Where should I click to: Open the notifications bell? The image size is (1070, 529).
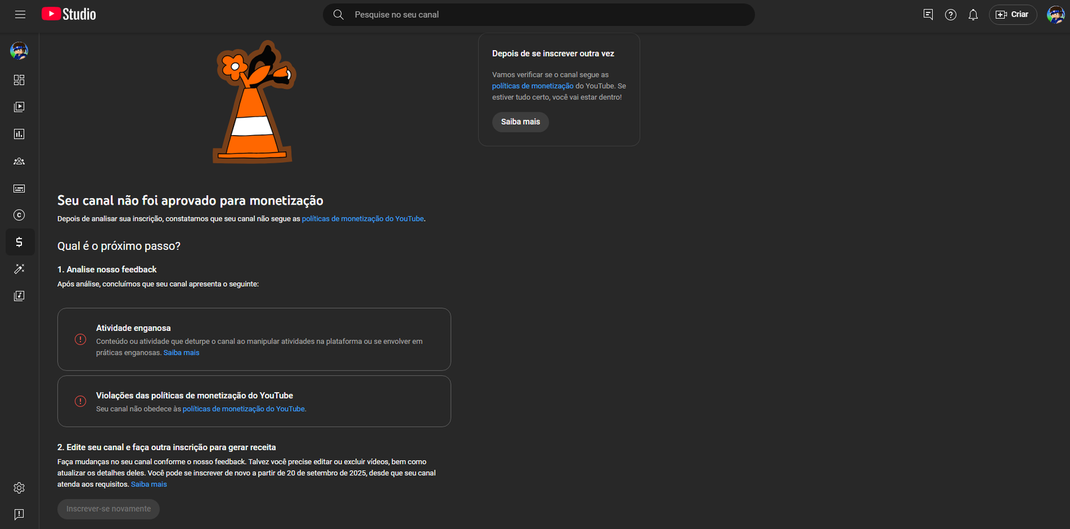point(973,15)
